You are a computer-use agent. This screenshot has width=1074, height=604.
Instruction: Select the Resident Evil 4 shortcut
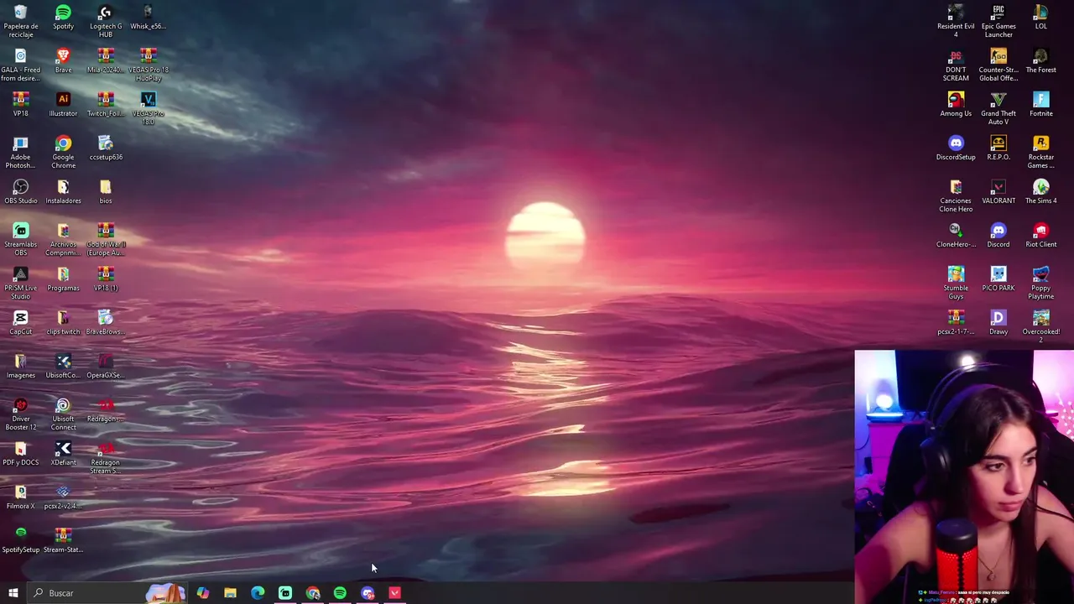[956, 20]
